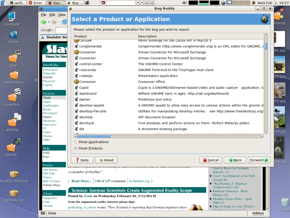Click the bug beetle icon in dialog header
The image size is (290, 218).
tap(264, 19)
